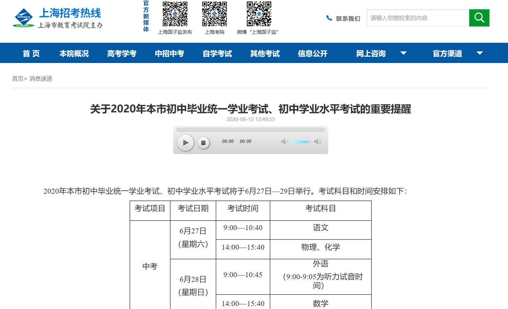Open the 上海国子监发布 QR code
Viewport: 508px width, 309px height.
click(x=175, y=14)
